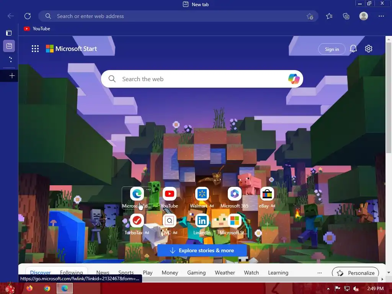Switch to the Watch tab
Image resolution: width=392 pixels, height=294 pixels.
click(251, 273)
